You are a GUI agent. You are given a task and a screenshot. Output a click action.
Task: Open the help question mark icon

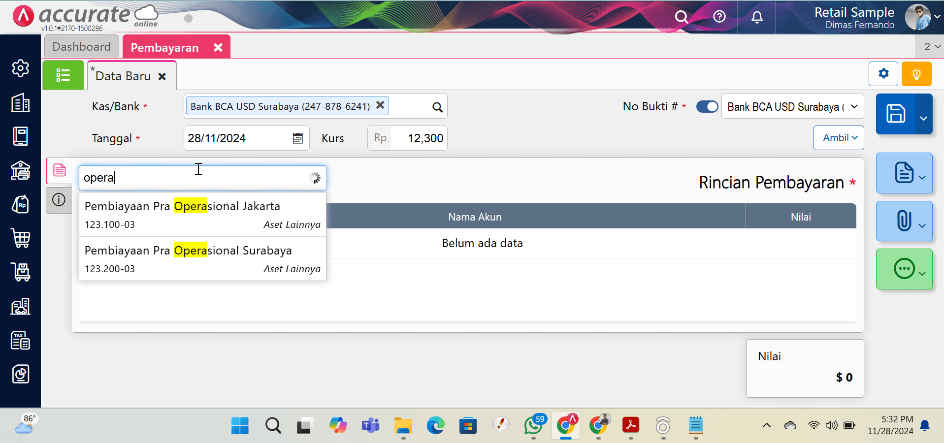[719, 17]
